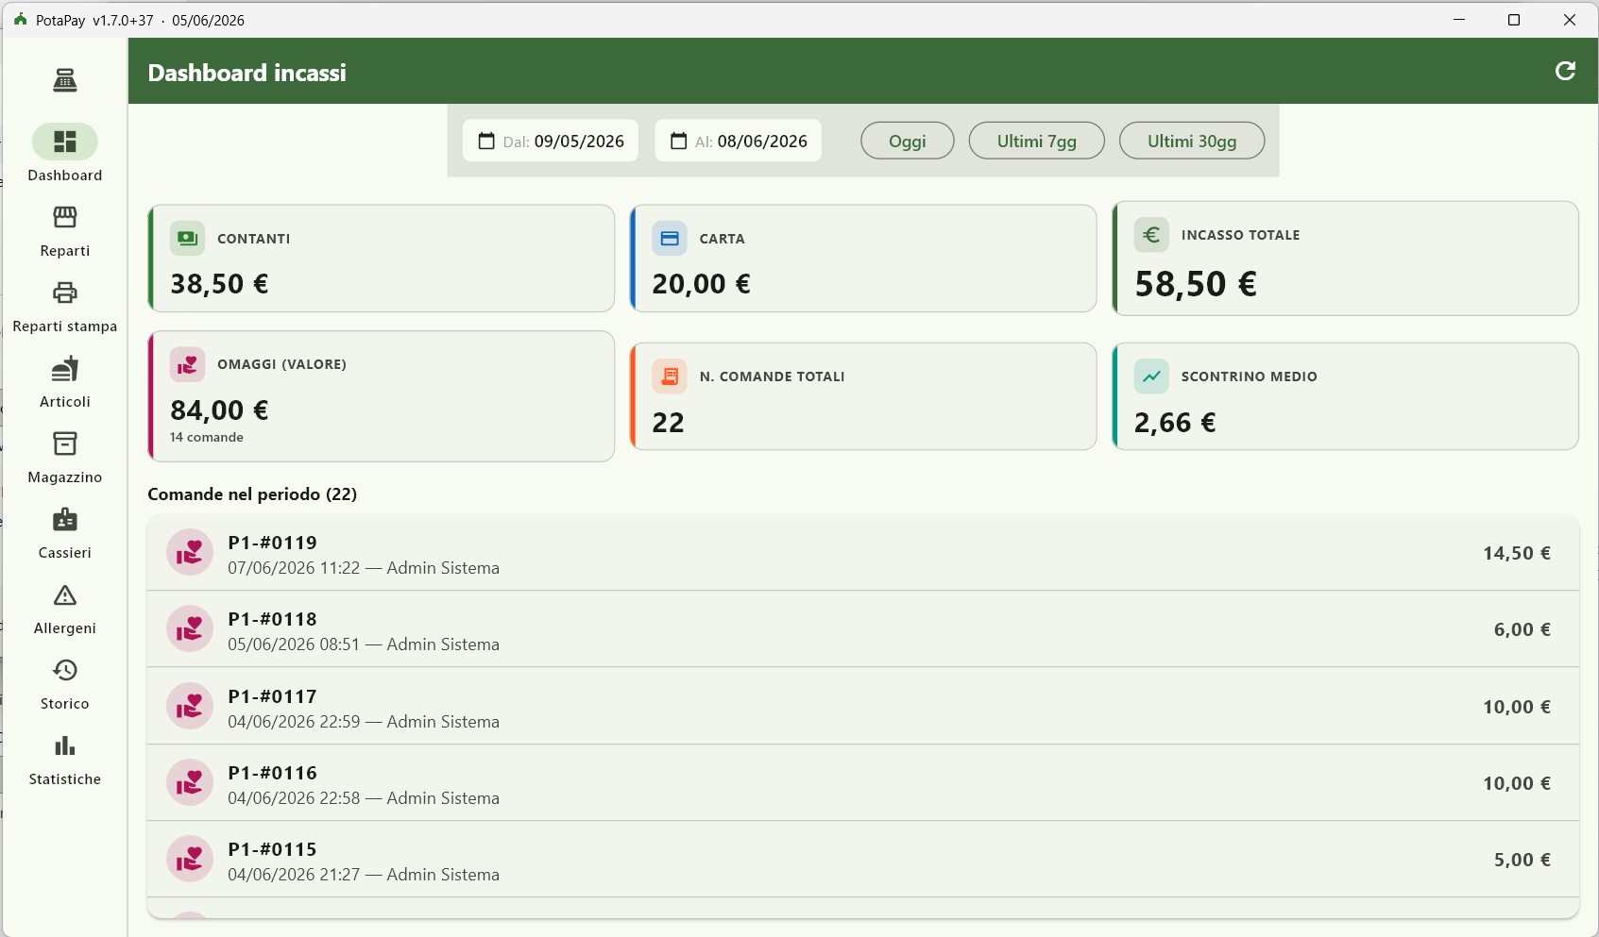Screen dimensions: 1599x937
Task: Select Storico label in sidebar
Action: (x=65, y=704)
